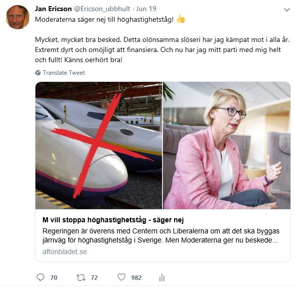Click the retweet count 72
The image size is (295, 287).
(x=94, y=277)
